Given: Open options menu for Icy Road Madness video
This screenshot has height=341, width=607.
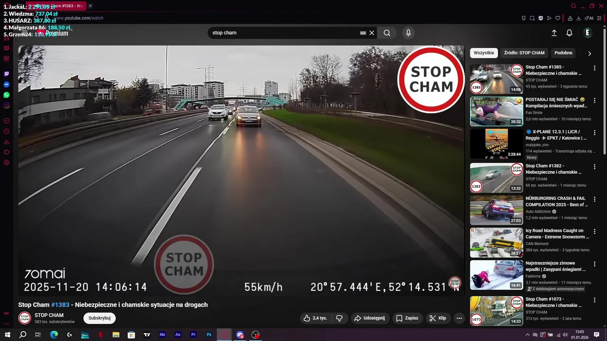Looking at the screenshot, I should coord(595,232).
